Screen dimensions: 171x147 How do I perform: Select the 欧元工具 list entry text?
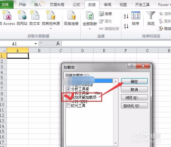point(78,106)
